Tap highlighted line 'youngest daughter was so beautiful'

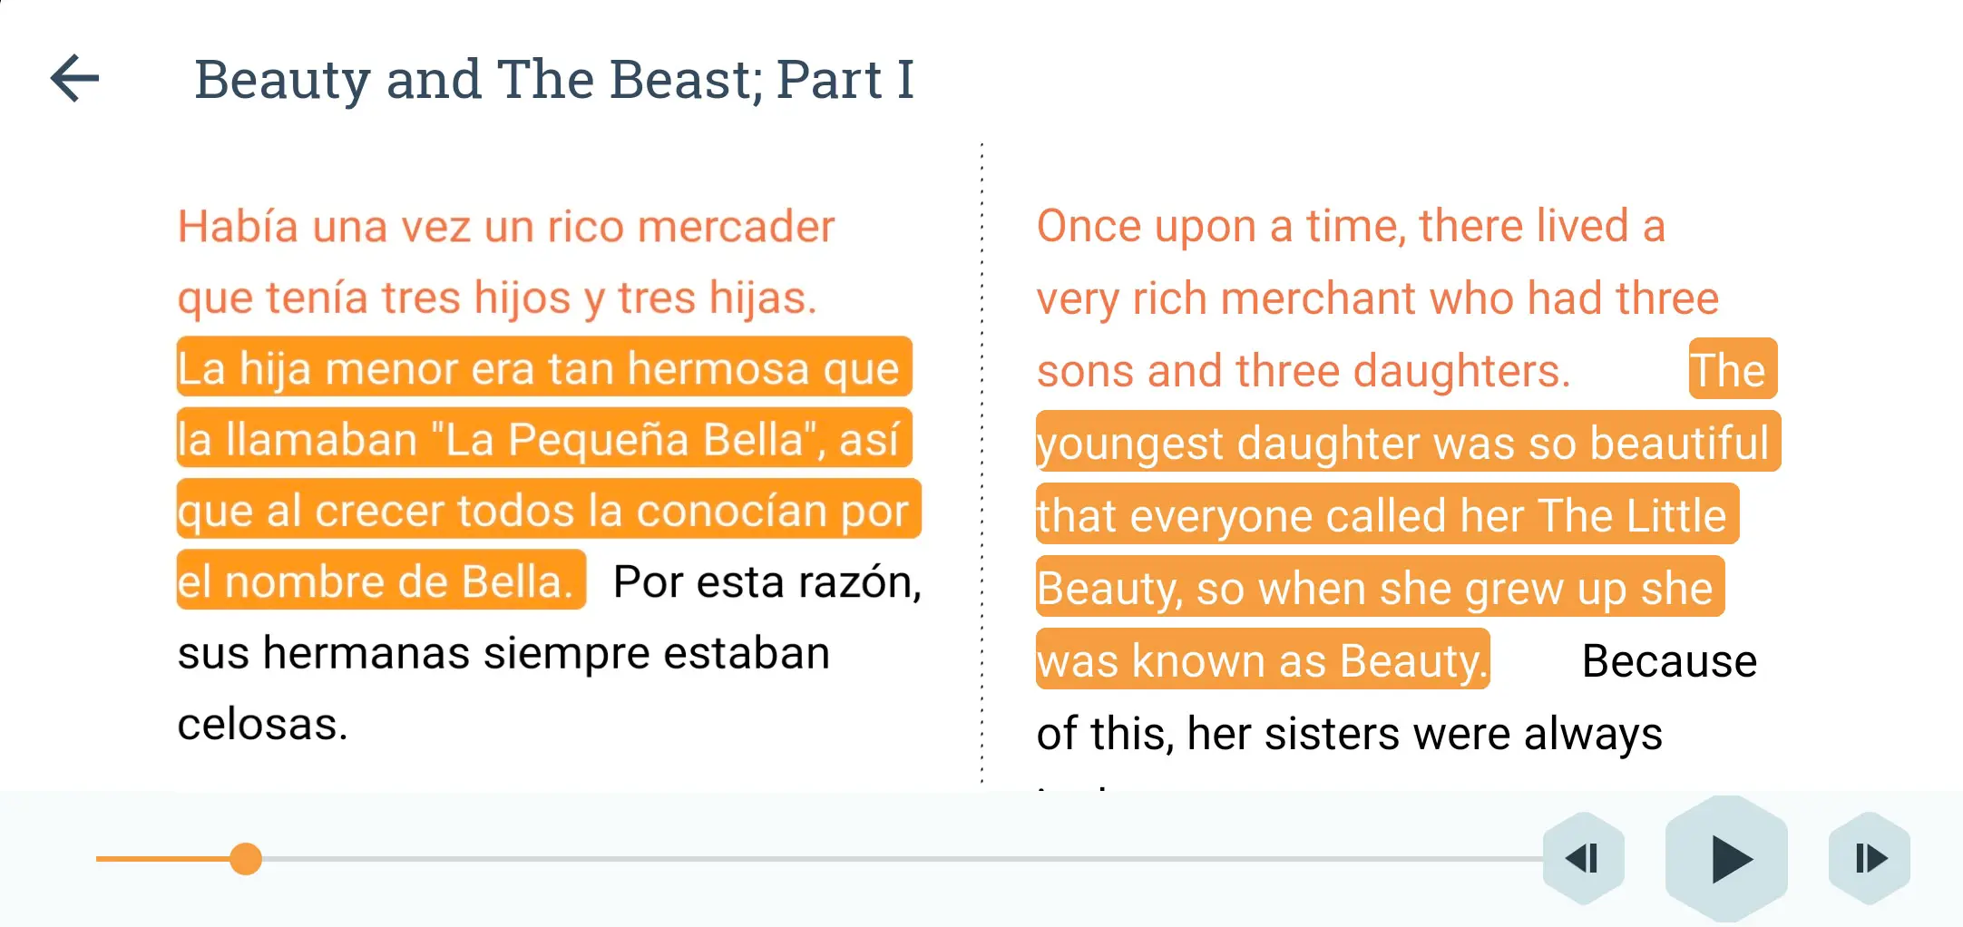(1408, 442)
